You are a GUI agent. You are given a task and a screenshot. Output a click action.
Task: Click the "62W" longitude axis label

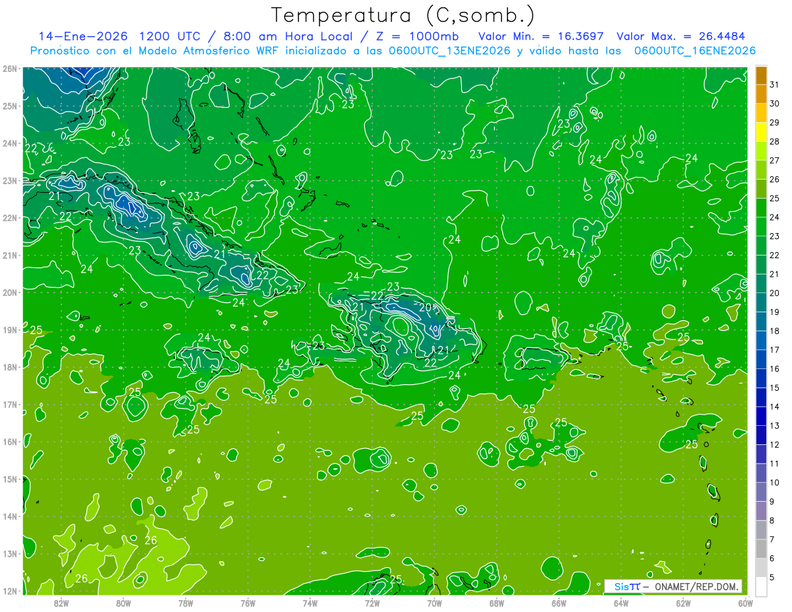683,602
